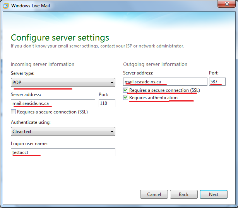Click the Requires authentication label text

[x=153, y=98]
